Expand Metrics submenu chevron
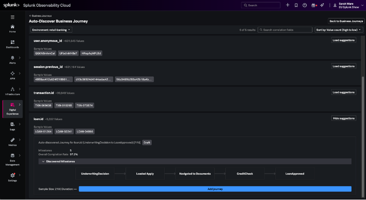 point(20,140)
